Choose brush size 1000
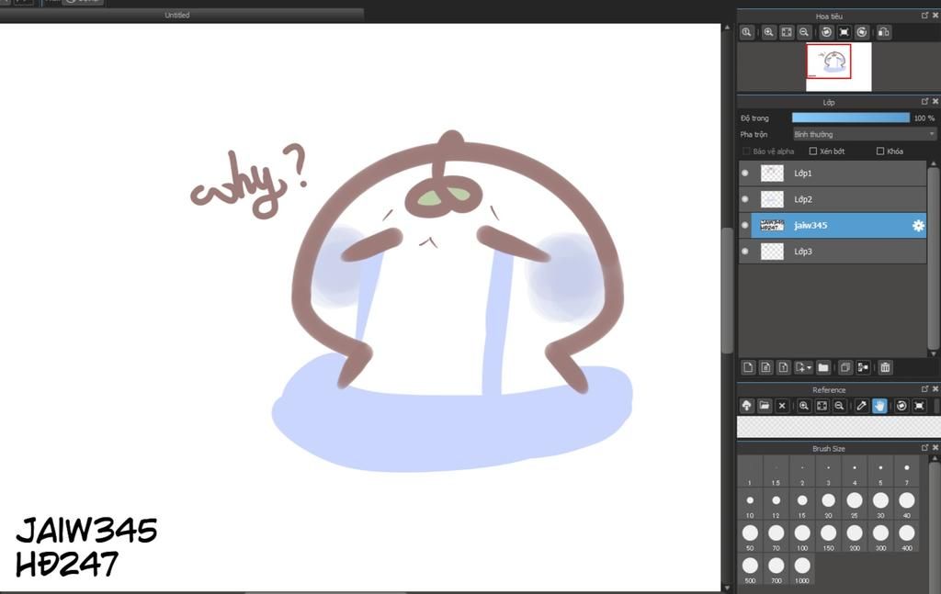Image resolution: width=941 pixels, height=594 pixels. point(802,568)
